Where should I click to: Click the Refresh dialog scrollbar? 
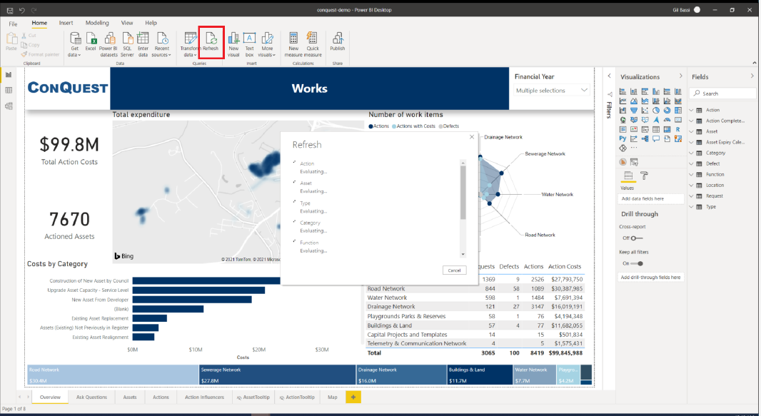(x=463, y=192)
